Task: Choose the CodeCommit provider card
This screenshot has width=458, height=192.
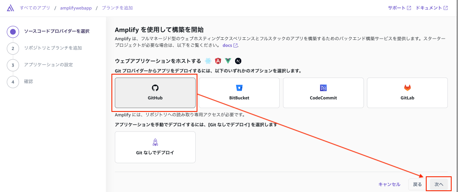Action: pyautogui.click(x=323, y=93)
